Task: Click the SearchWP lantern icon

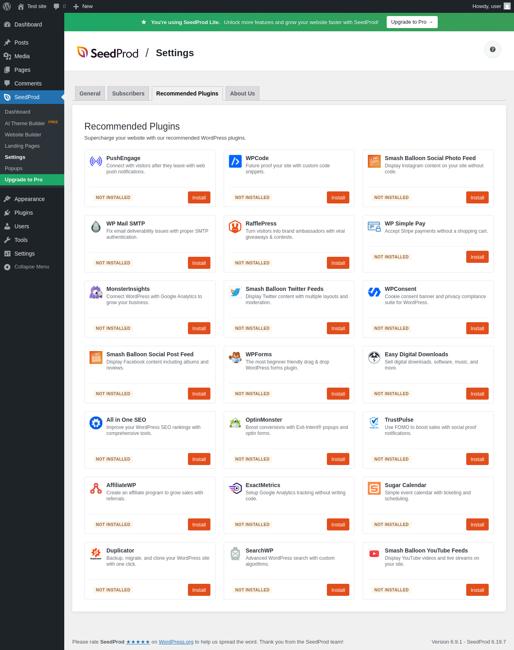Action: pyautogui.click(x=235, y=554)
